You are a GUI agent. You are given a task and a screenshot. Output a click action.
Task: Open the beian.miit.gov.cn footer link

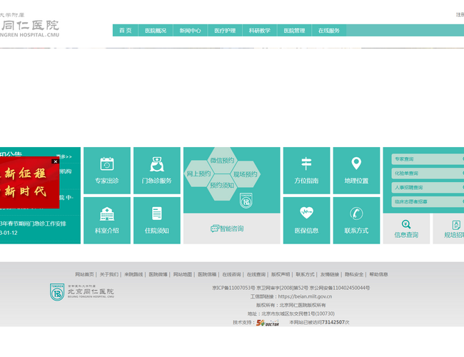305,296
